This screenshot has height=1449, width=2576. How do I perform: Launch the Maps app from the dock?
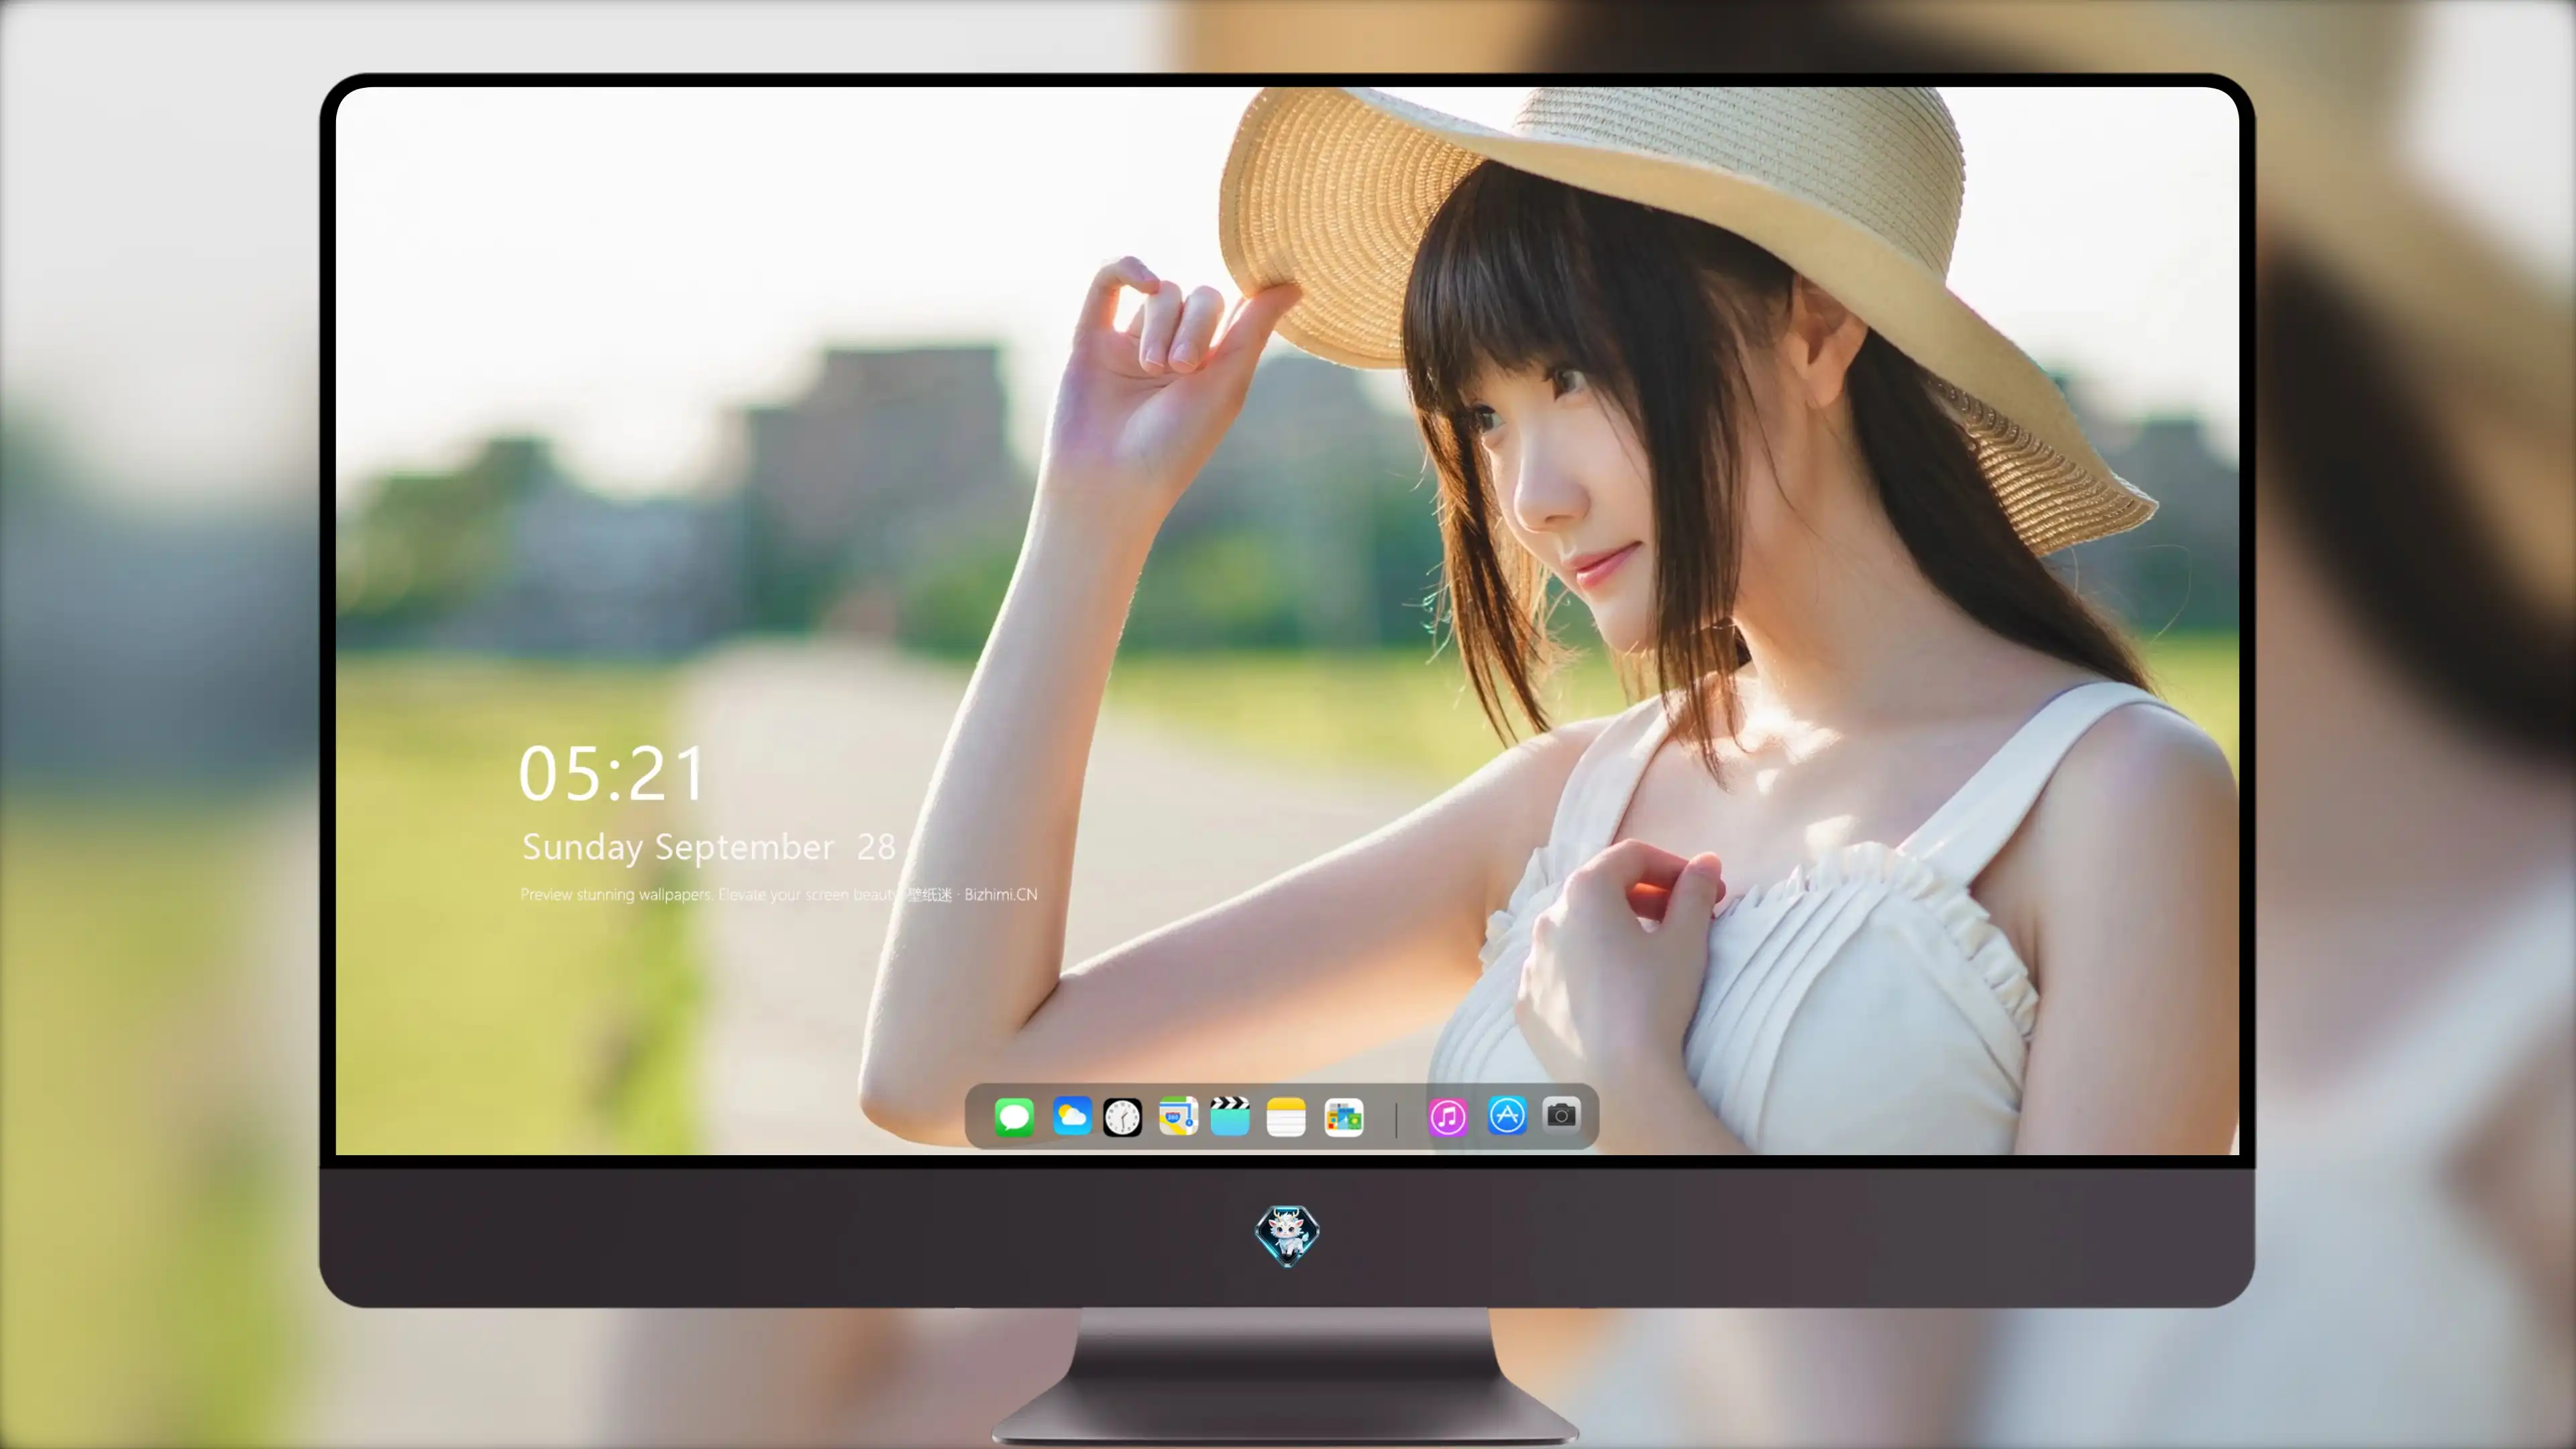click(x=1178, y=1116)
